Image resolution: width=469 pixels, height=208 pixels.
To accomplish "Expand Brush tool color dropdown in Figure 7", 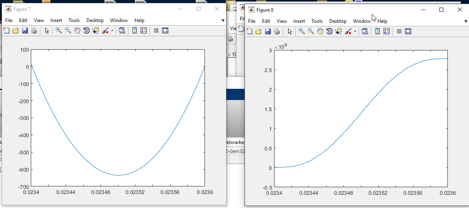I will [112, 30].
